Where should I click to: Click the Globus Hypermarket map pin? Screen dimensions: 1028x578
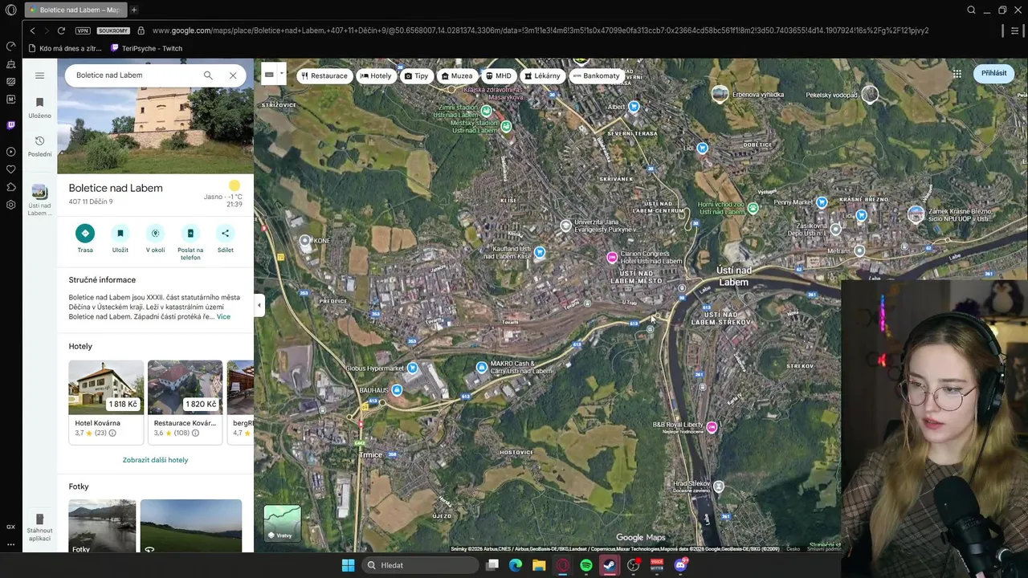[x=413, y=368]
